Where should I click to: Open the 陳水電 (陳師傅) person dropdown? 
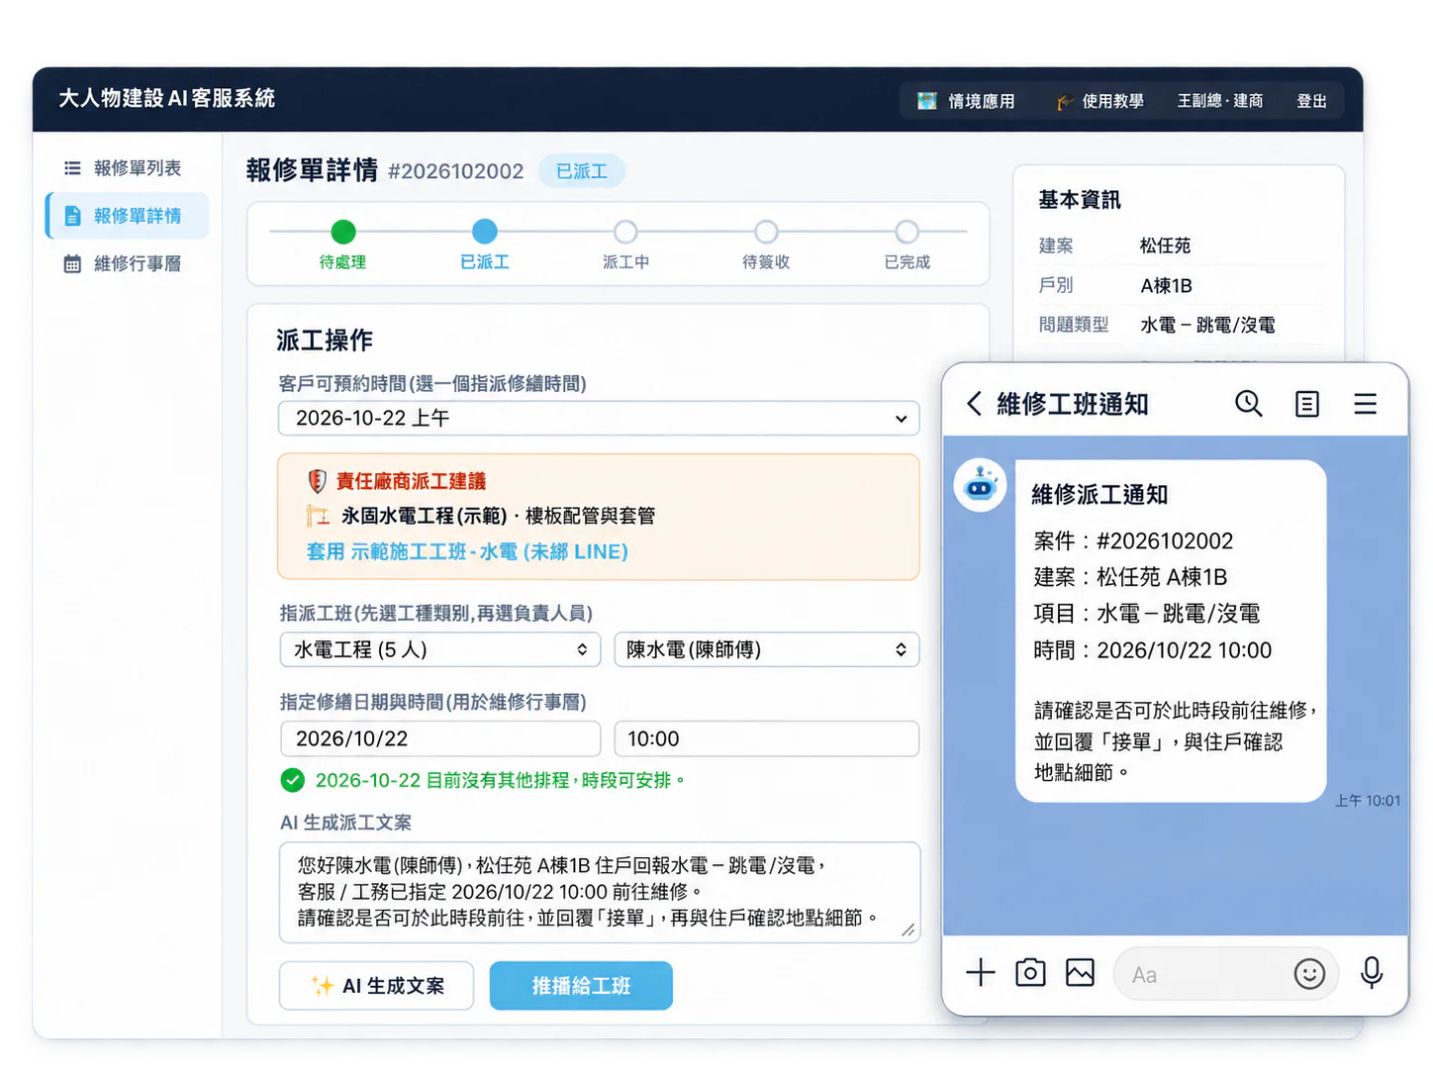[x=767, y=649]
